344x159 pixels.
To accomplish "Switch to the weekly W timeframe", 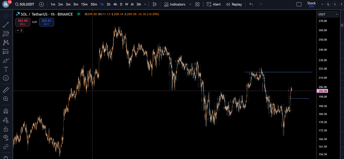I will point(126,5).
